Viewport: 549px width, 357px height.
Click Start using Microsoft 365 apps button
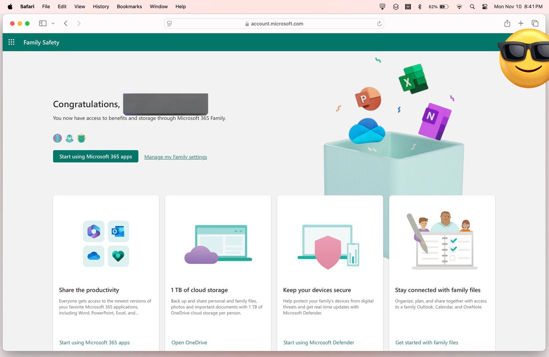pyautogui.click(x=96, y=157)
